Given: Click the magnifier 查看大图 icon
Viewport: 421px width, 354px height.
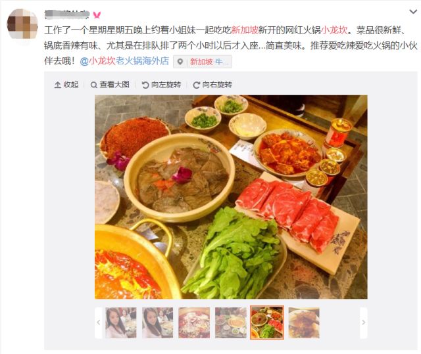Looking at the screenshot, I should coord(93,85).
